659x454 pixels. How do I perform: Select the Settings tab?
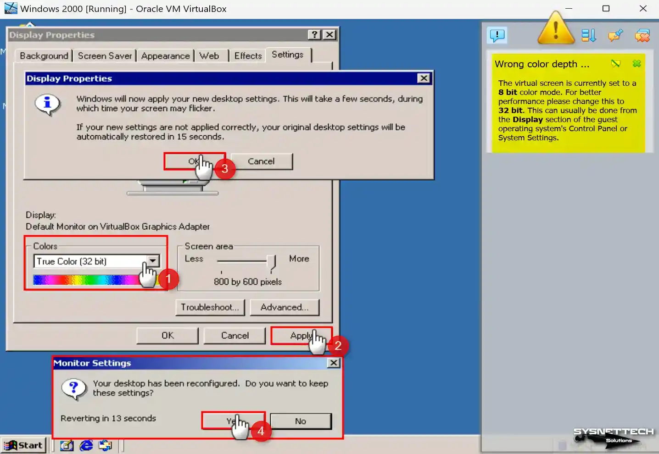coord(288,55)
